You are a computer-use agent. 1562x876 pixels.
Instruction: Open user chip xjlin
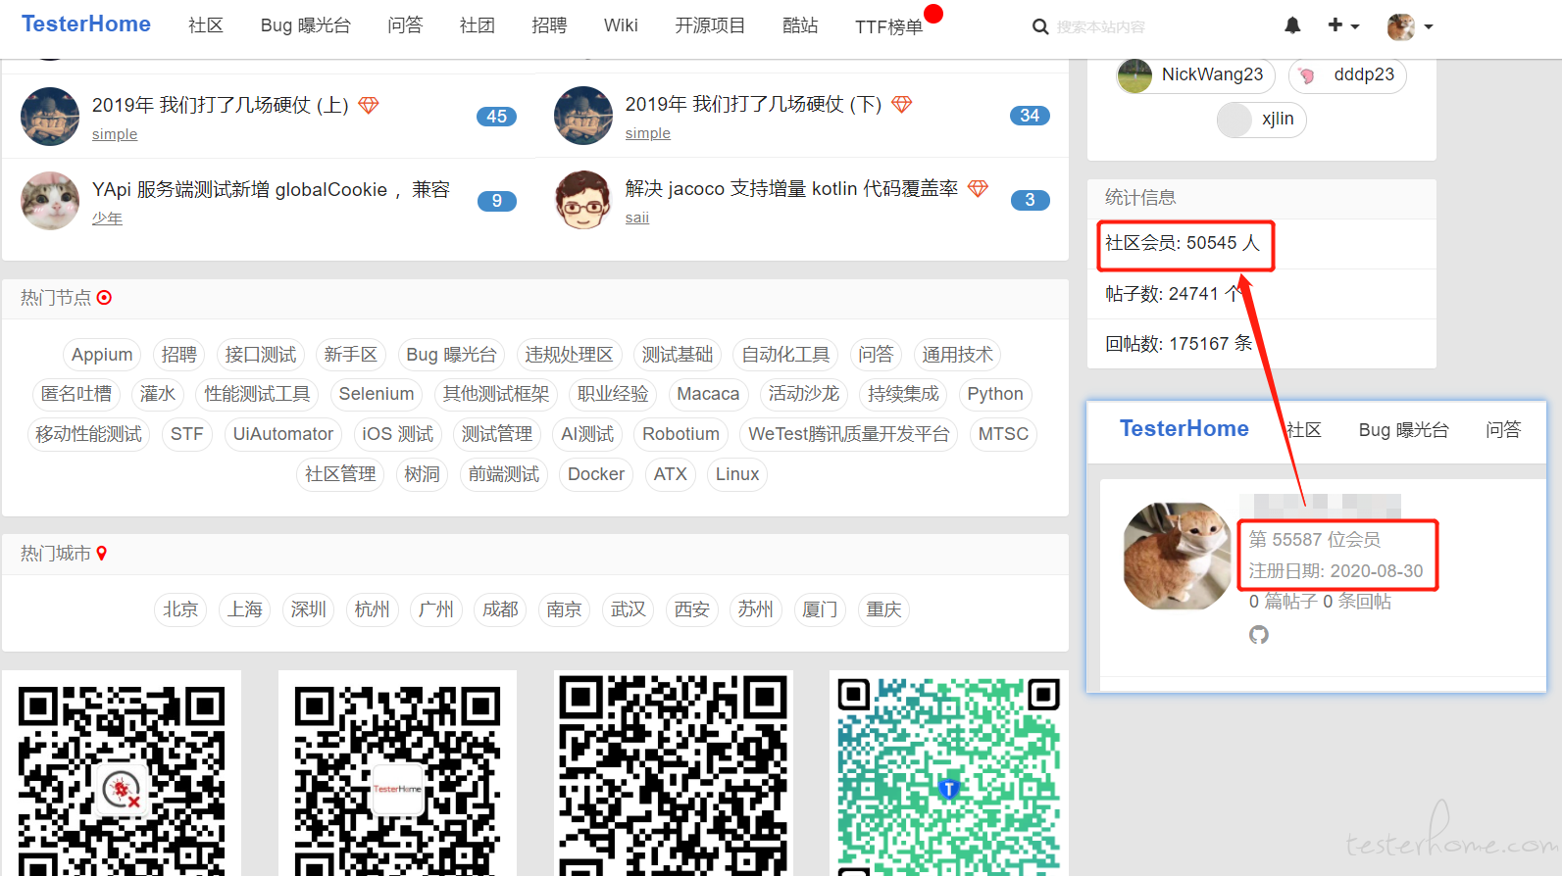(1262, 120)
